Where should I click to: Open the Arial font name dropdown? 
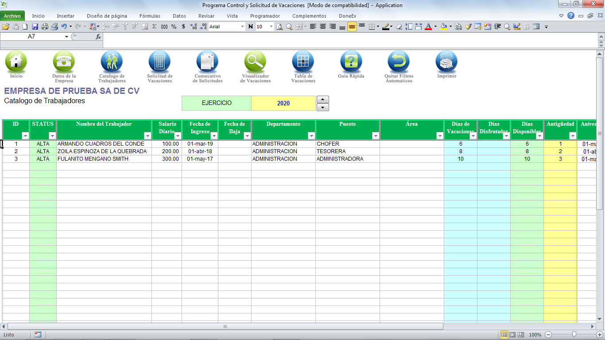pyautogui.click(x=242, y=27)
